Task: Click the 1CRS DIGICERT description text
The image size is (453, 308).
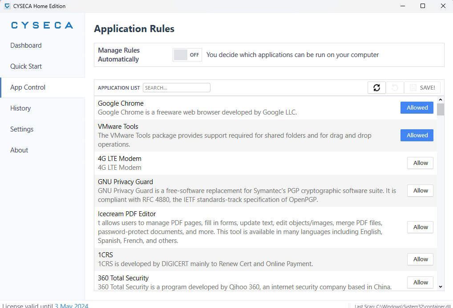Action: pyautogui.click(x=206, y=264)
